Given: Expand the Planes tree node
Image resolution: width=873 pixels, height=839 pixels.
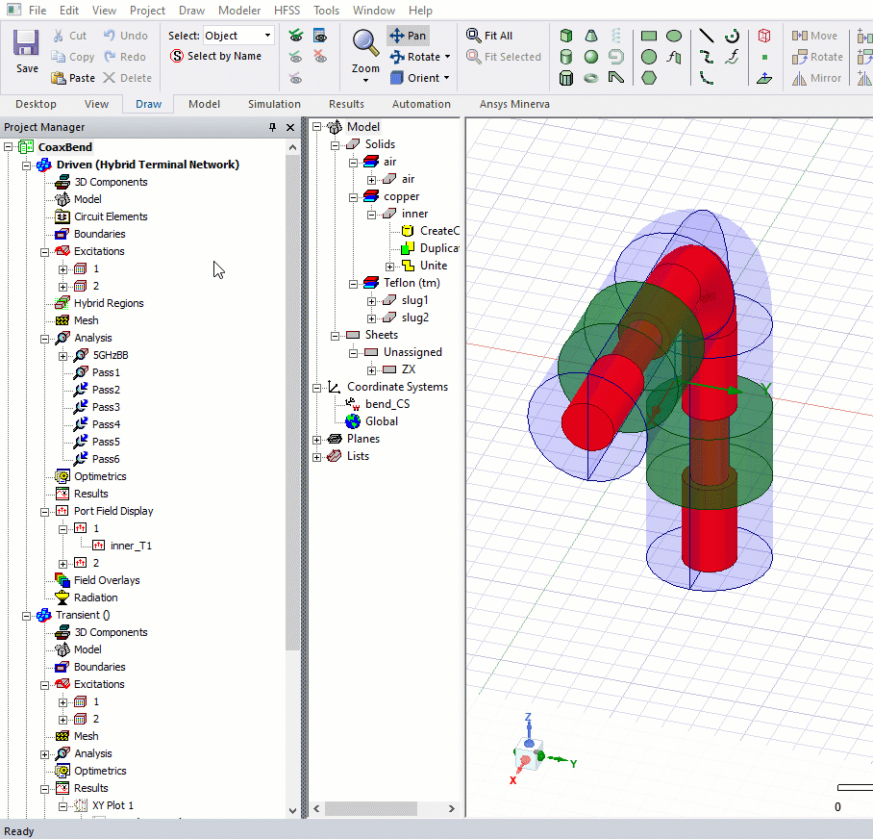Looking at the screenshot, I should 316,439.
